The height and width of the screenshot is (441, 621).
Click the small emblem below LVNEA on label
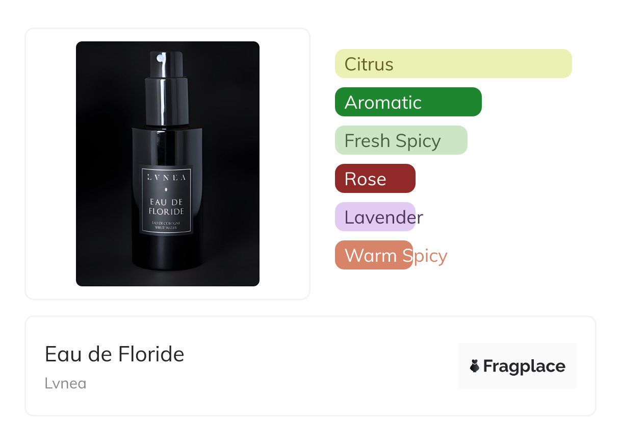(x=166, y=189)
